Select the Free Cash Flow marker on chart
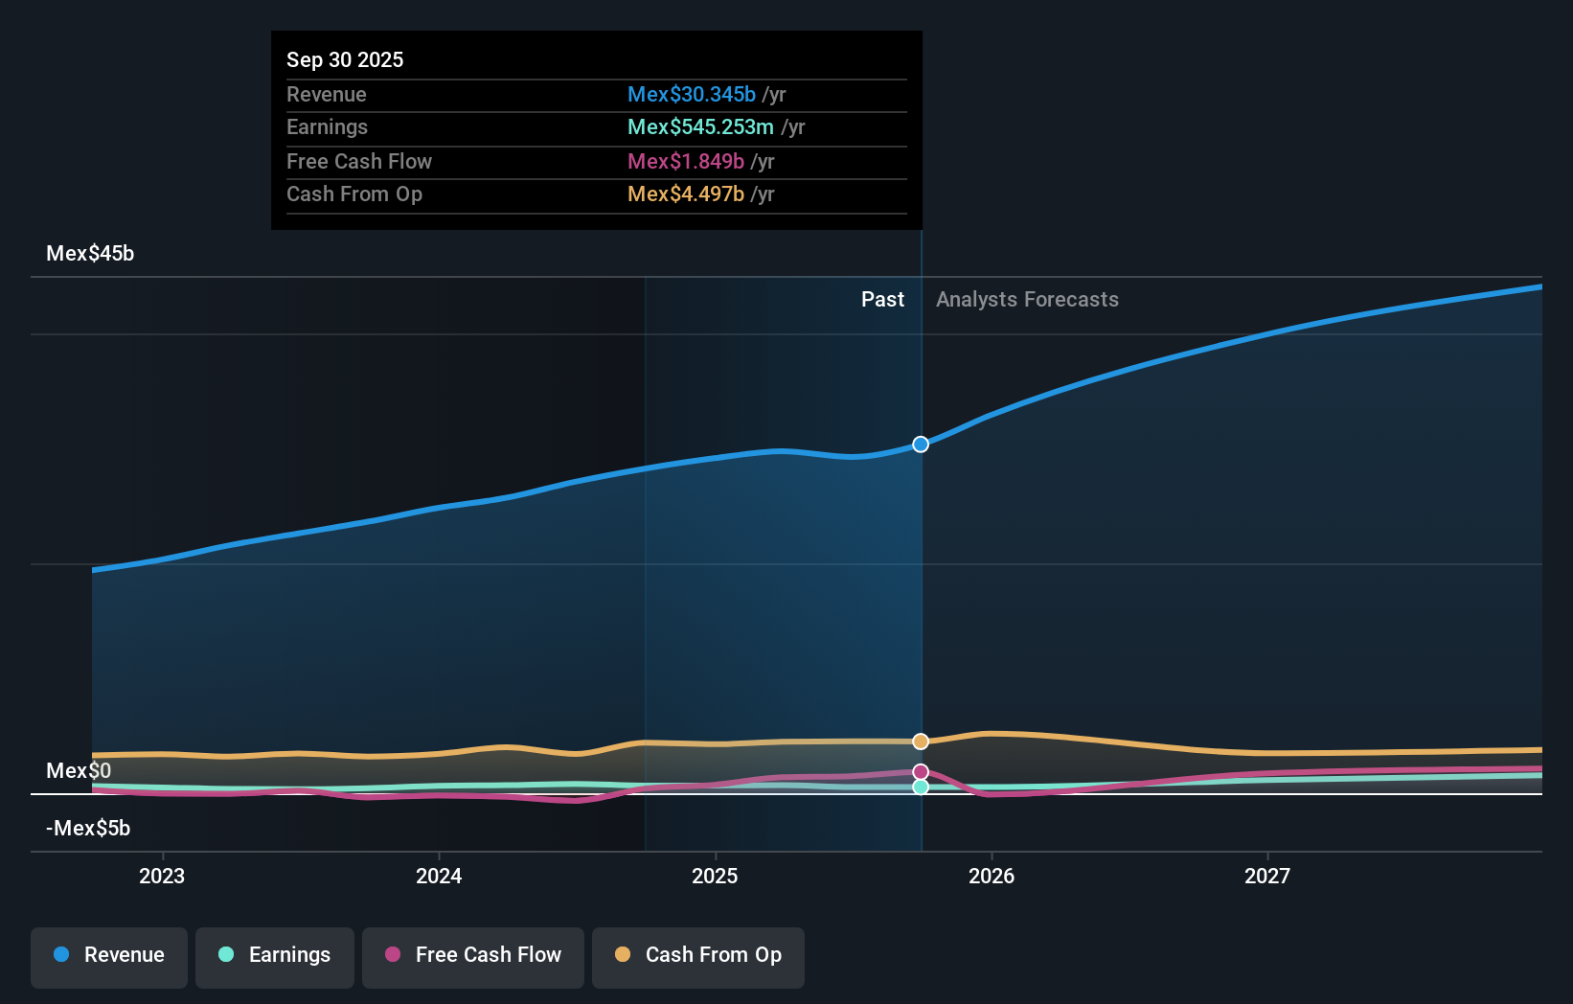The width and height of the screenshot is (1573, 1004). (x=921, y=770)
